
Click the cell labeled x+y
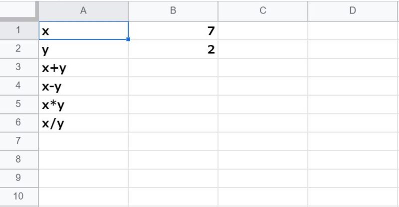83,68
